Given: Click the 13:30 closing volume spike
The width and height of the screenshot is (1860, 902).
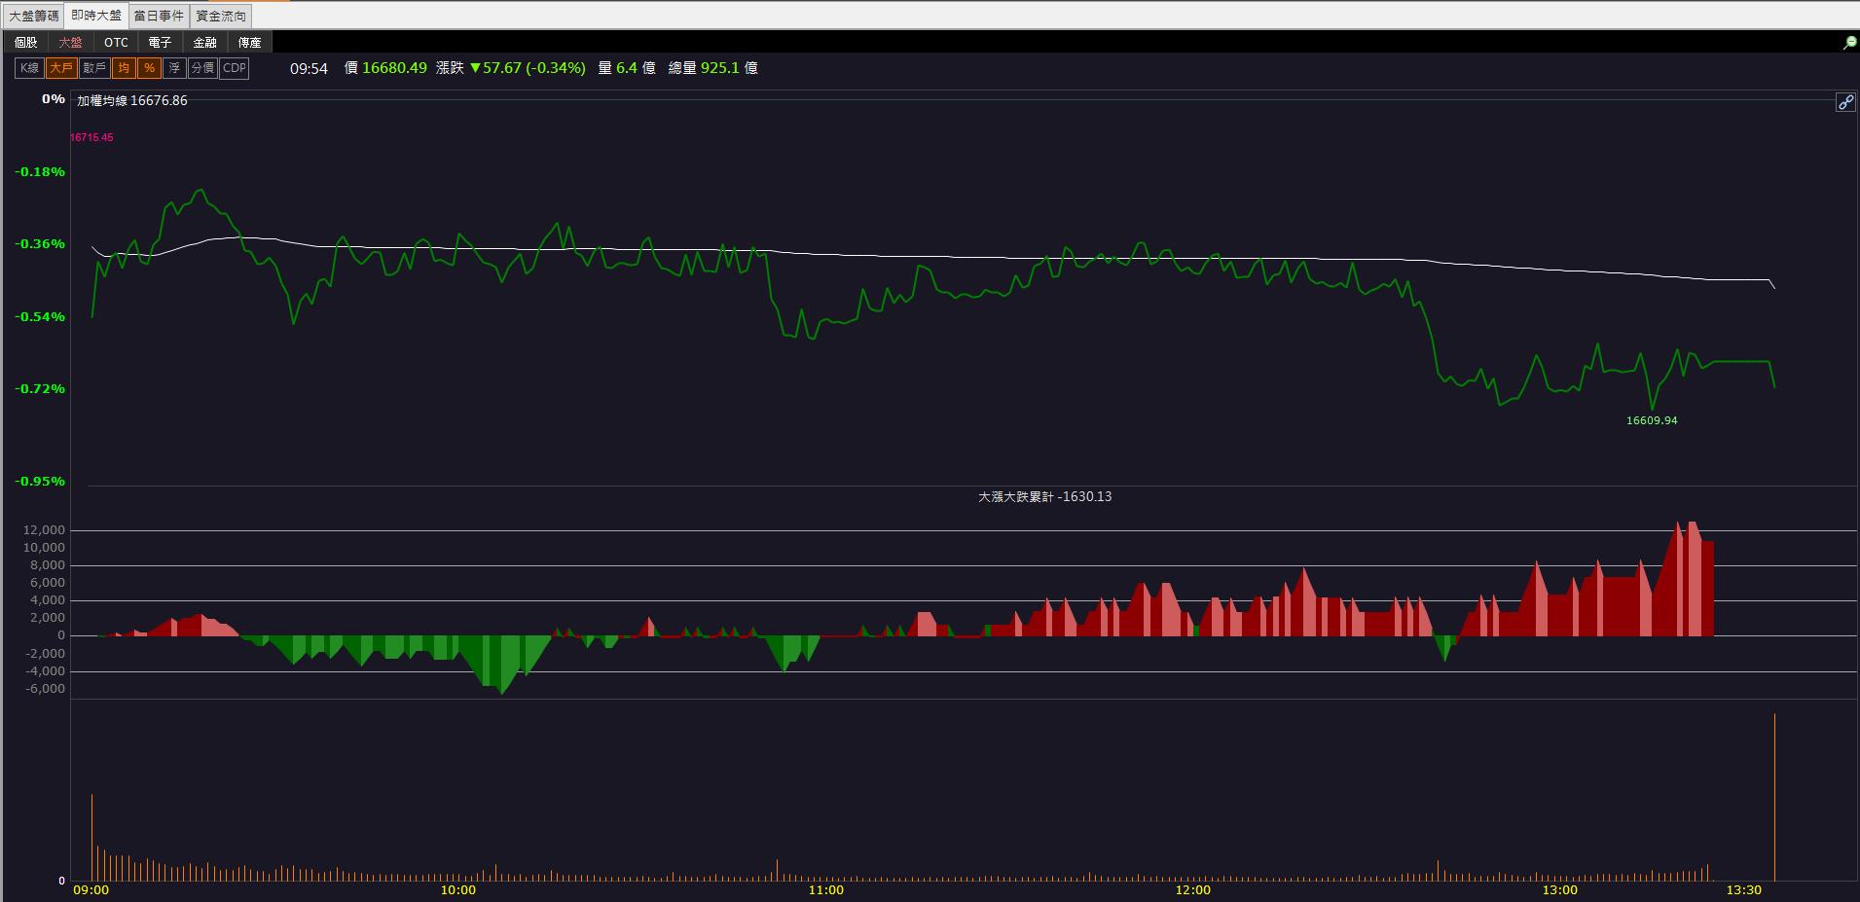Looking at the screenshot, I should [x=1774, y=797].
